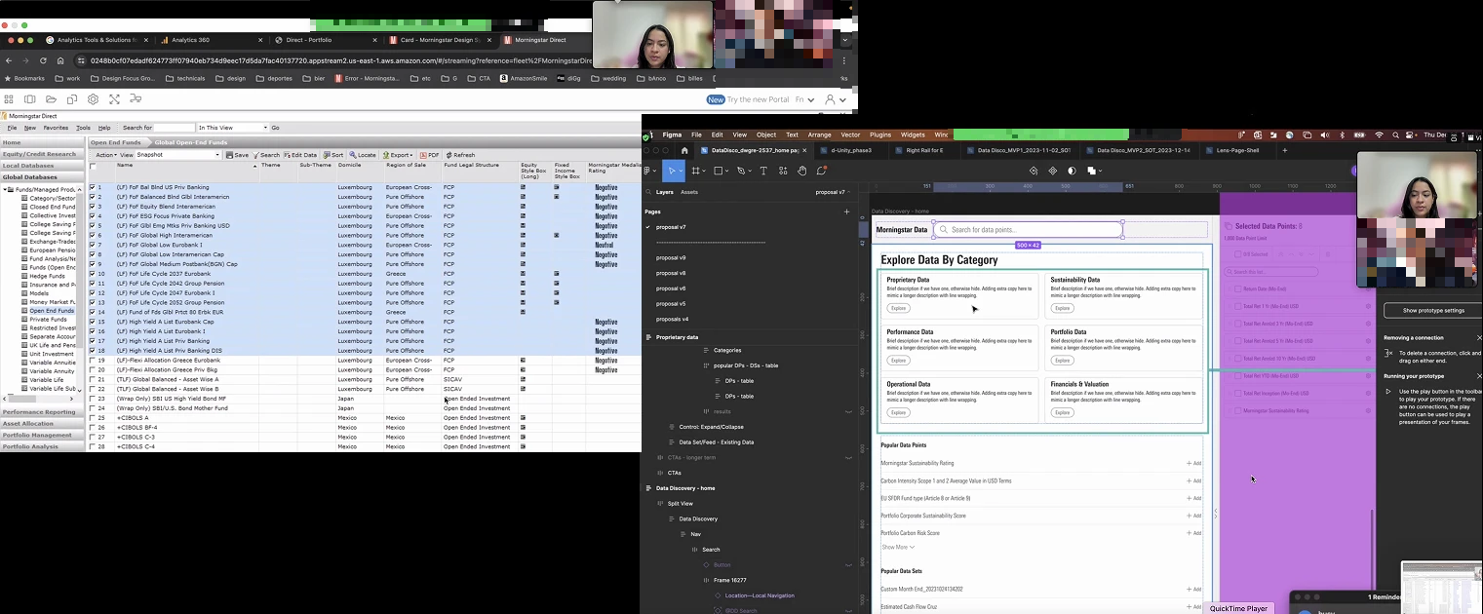Open the proposal v7 page dropdown in Figma

(833, 192)
